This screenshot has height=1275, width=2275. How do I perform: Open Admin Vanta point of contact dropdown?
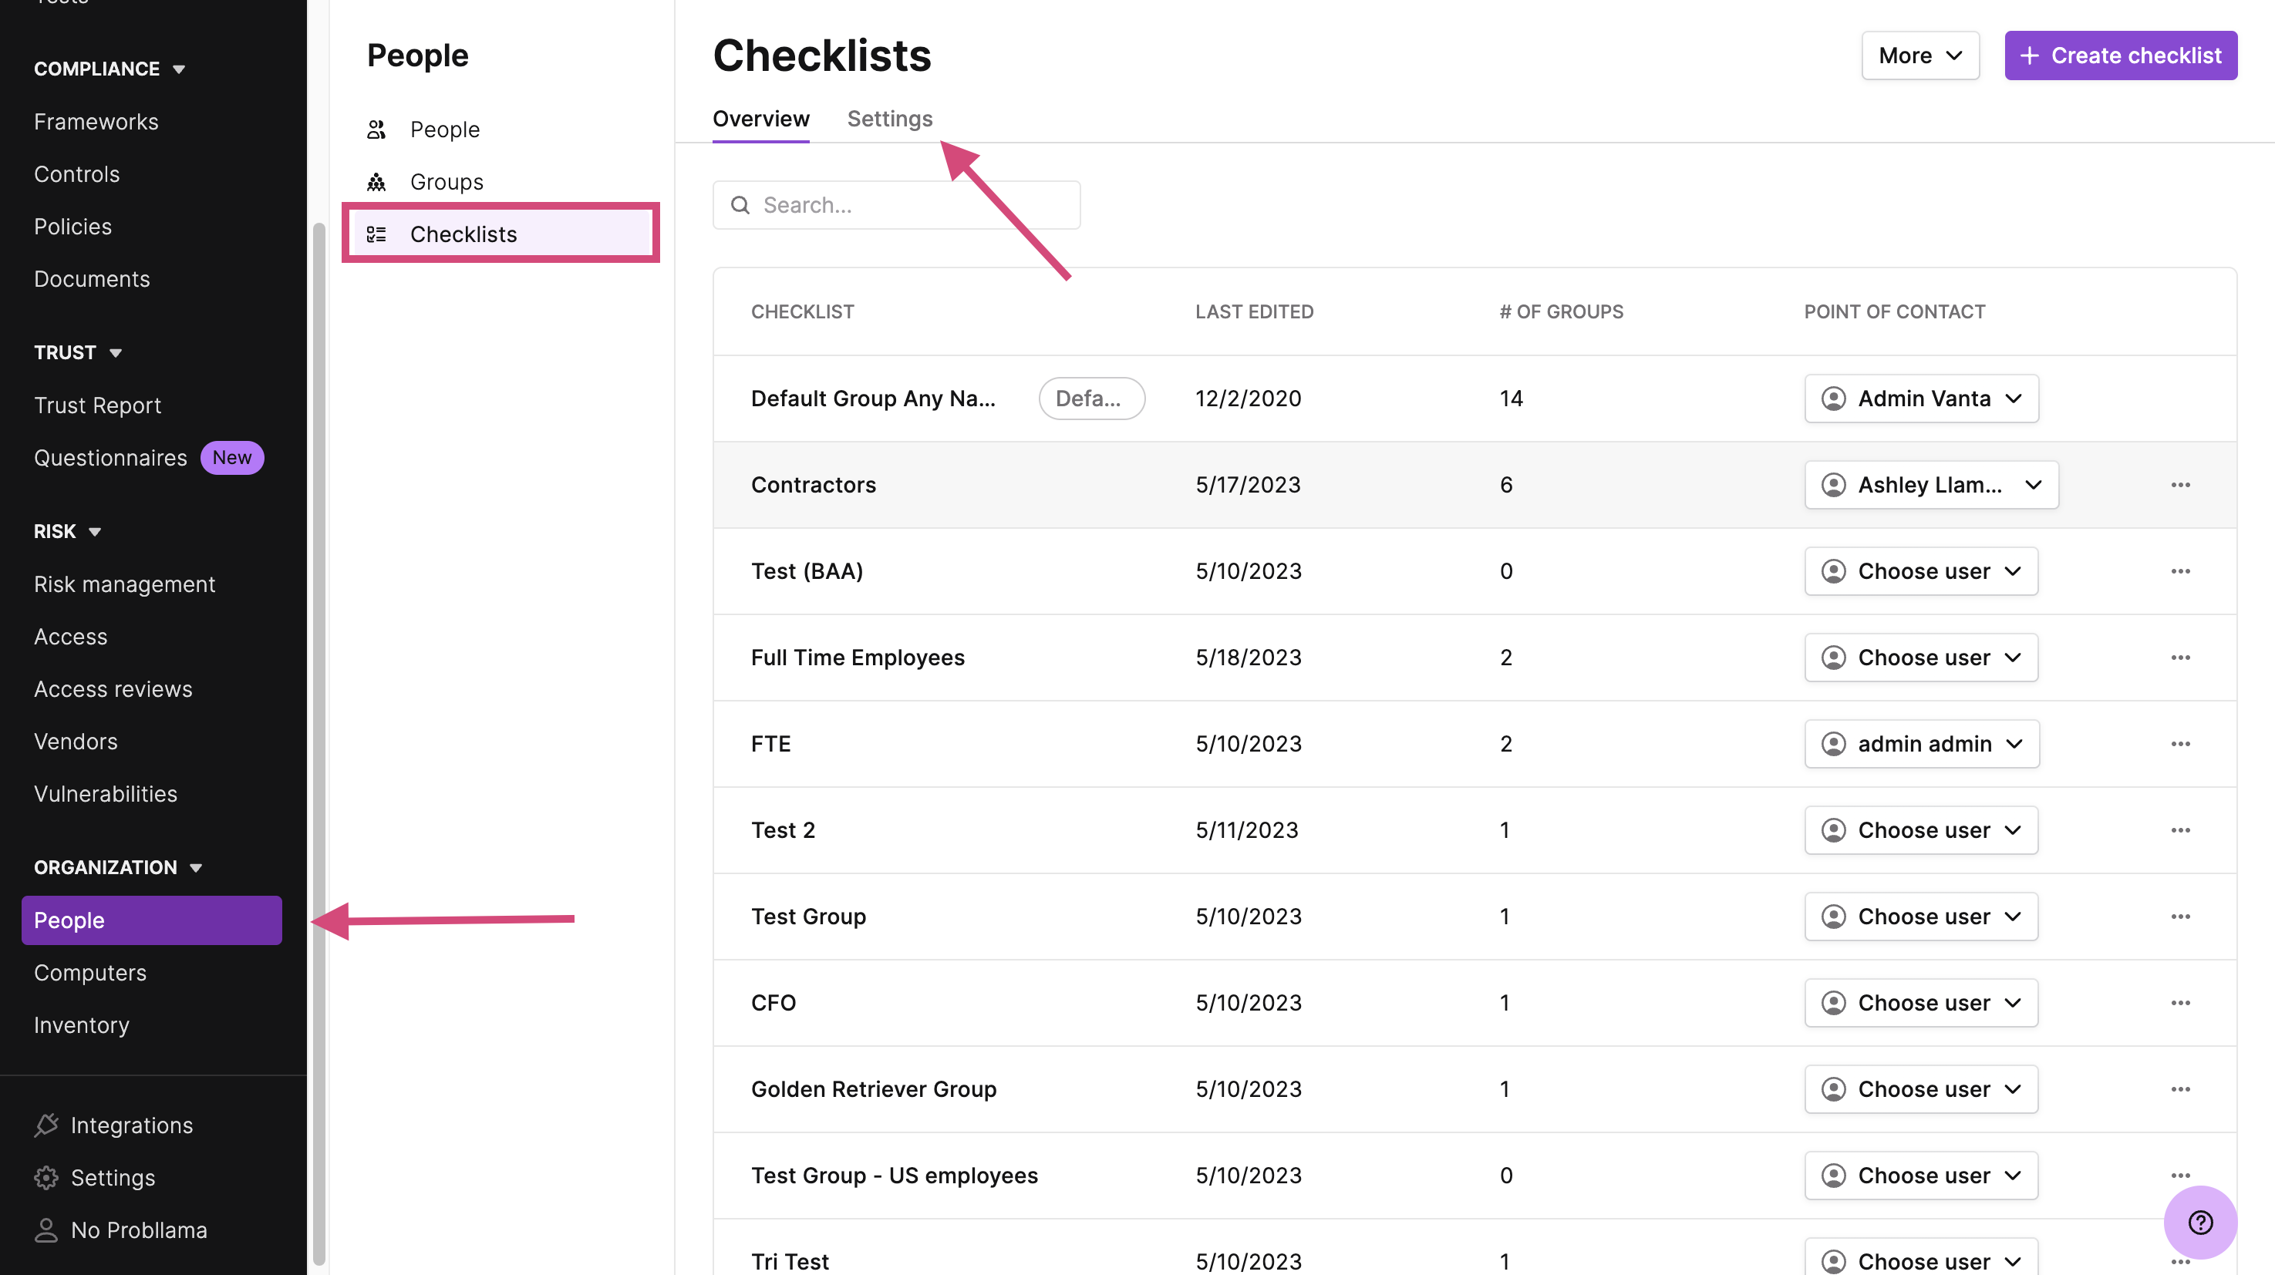[x=1921, y=399]
